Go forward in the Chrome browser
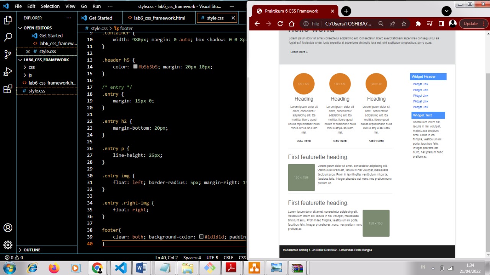The height and width of the screenshot is (275, 490). pos(268,24)
